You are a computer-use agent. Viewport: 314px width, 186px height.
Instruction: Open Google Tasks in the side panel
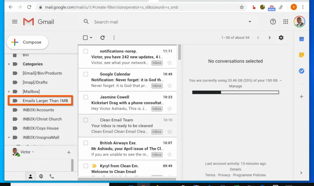301,71
